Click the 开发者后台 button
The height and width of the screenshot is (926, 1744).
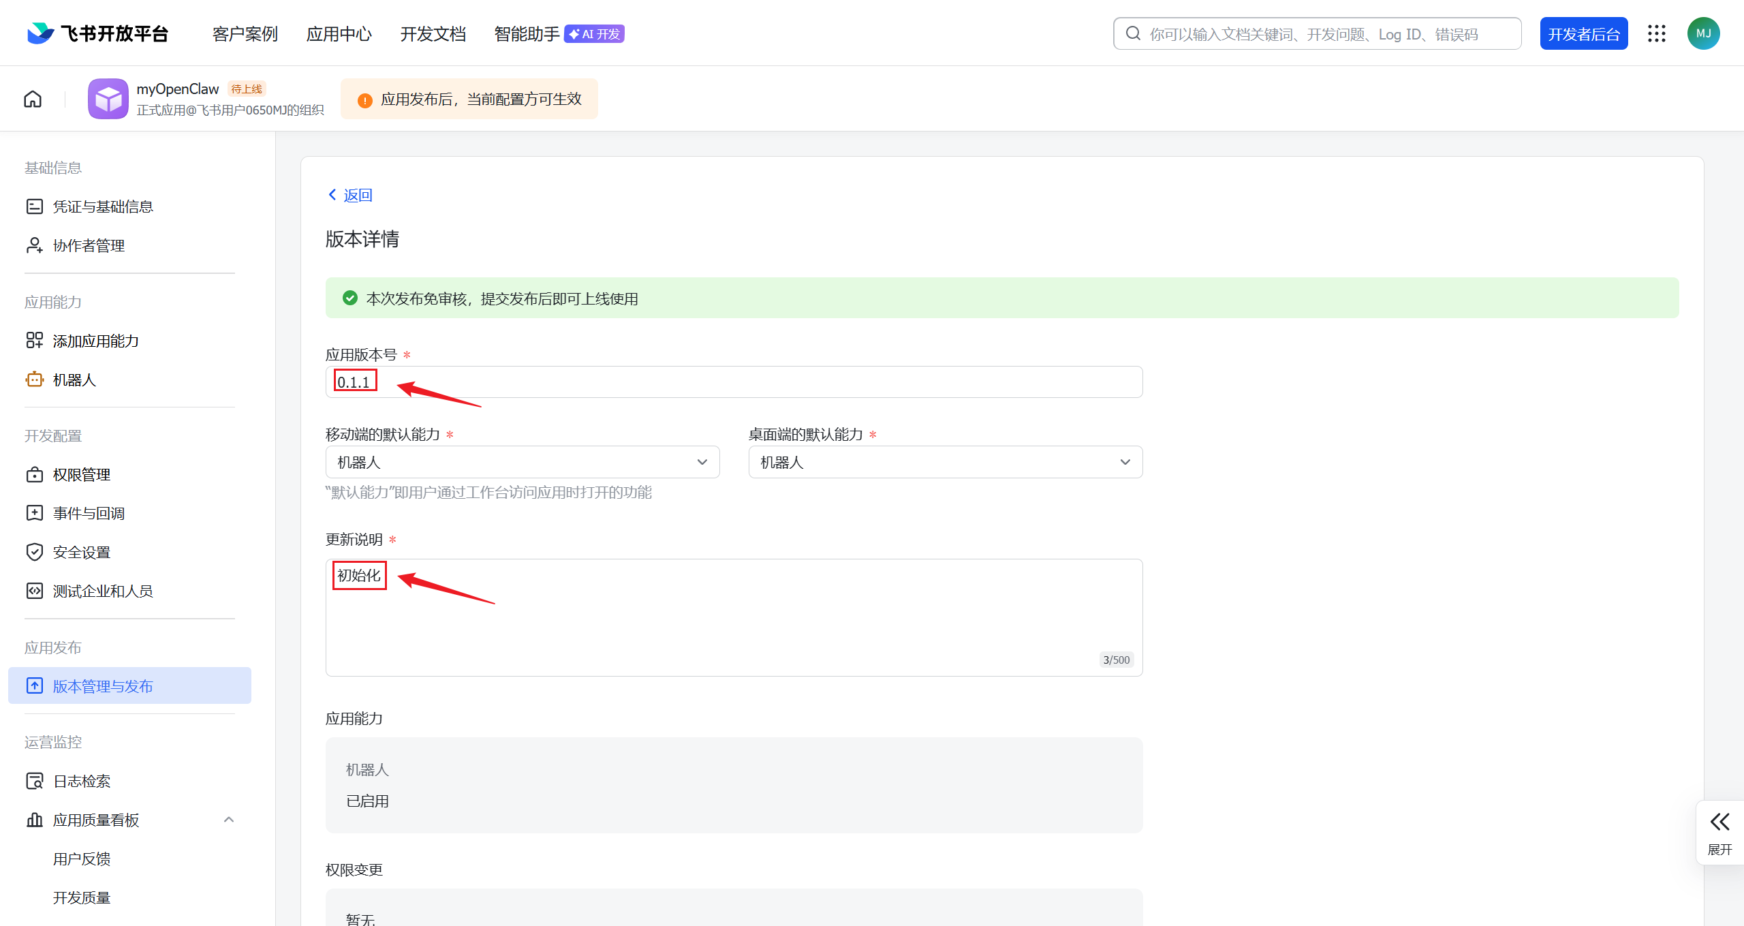pyautogui.click(x=1584, y=33)
